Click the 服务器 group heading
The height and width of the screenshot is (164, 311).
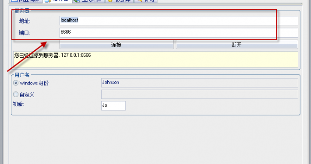[22, 11]
